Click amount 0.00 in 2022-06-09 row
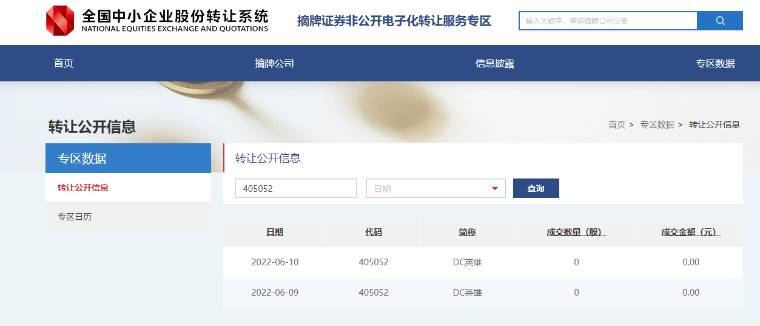The image size is (760, 326). 691,293
